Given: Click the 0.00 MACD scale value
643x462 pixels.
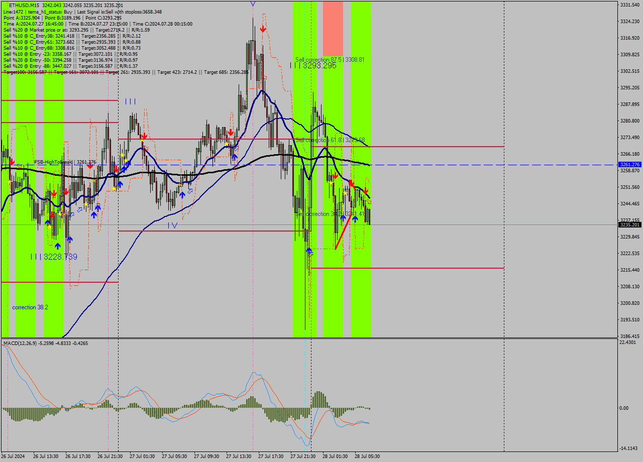Looking at the screenshot, I should (x=624, y=408).
